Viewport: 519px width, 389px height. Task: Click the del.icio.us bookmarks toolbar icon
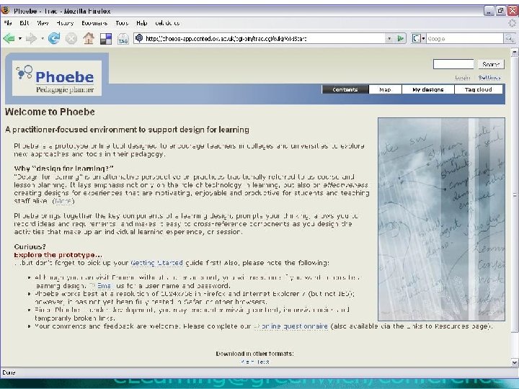point(106,39)
